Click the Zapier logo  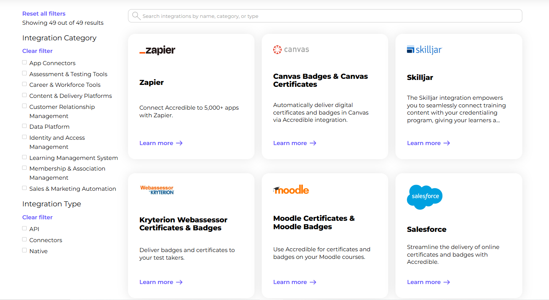point(157,50)
